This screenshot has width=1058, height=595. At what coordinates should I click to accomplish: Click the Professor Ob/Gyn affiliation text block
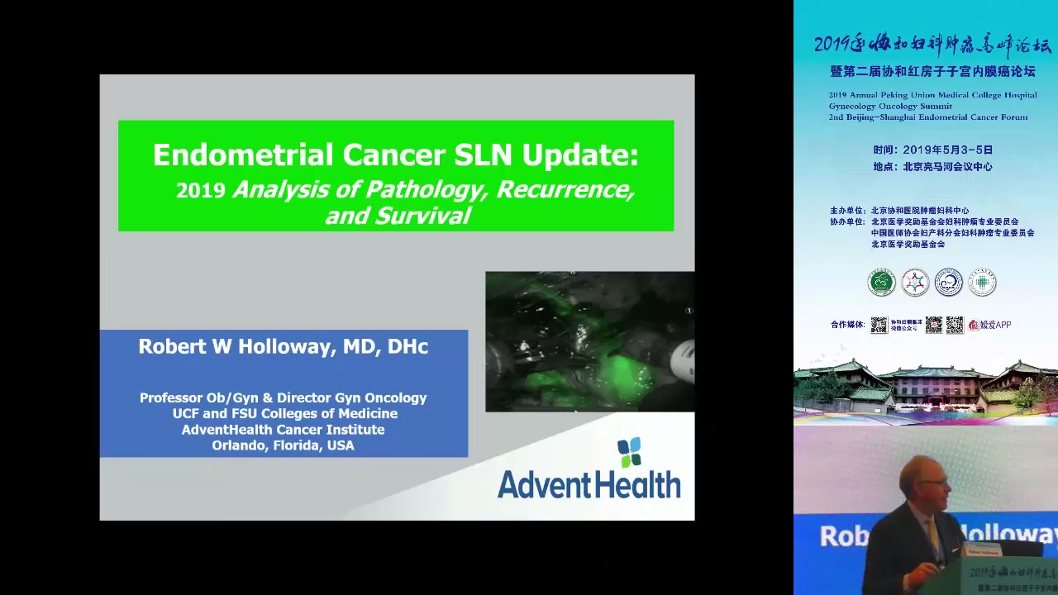tap(284, 421)
